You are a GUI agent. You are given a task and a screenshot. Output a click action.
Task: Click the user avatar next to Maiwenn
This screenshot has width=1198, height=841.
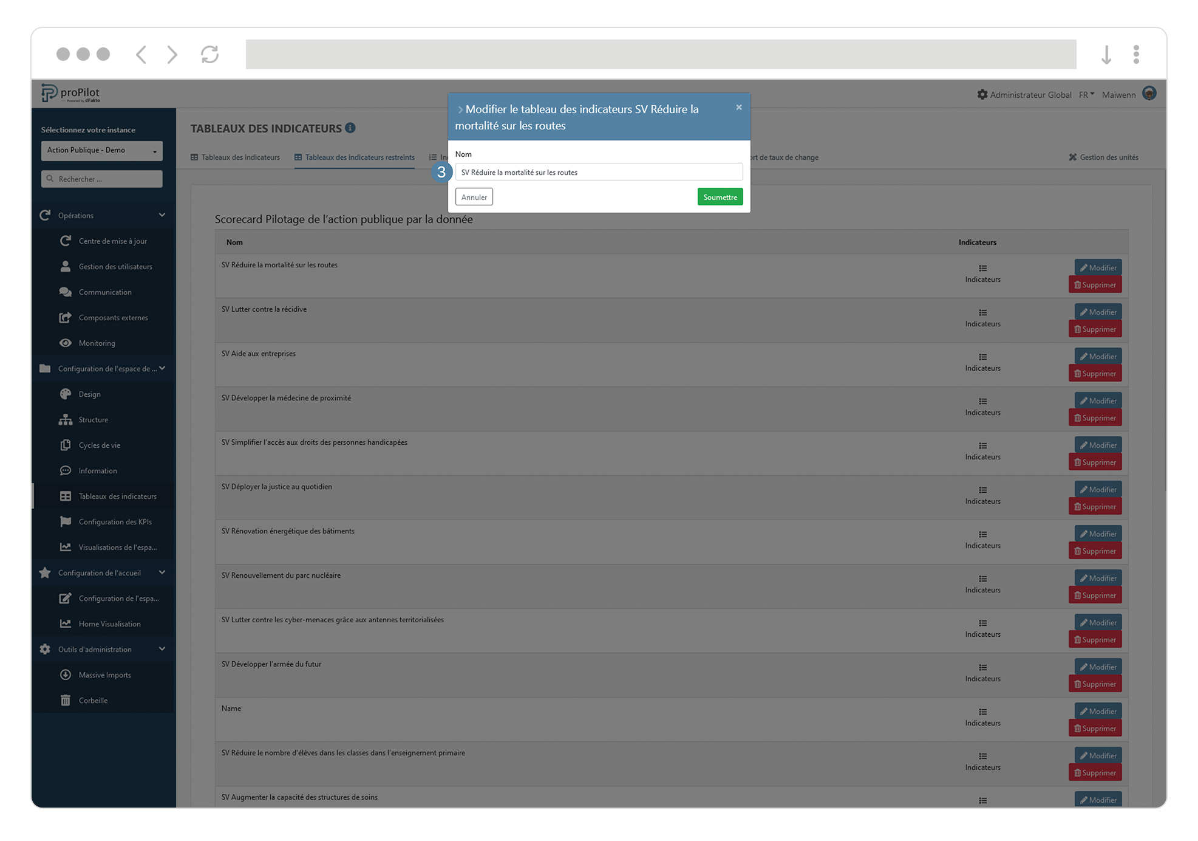pos(1149,94)
